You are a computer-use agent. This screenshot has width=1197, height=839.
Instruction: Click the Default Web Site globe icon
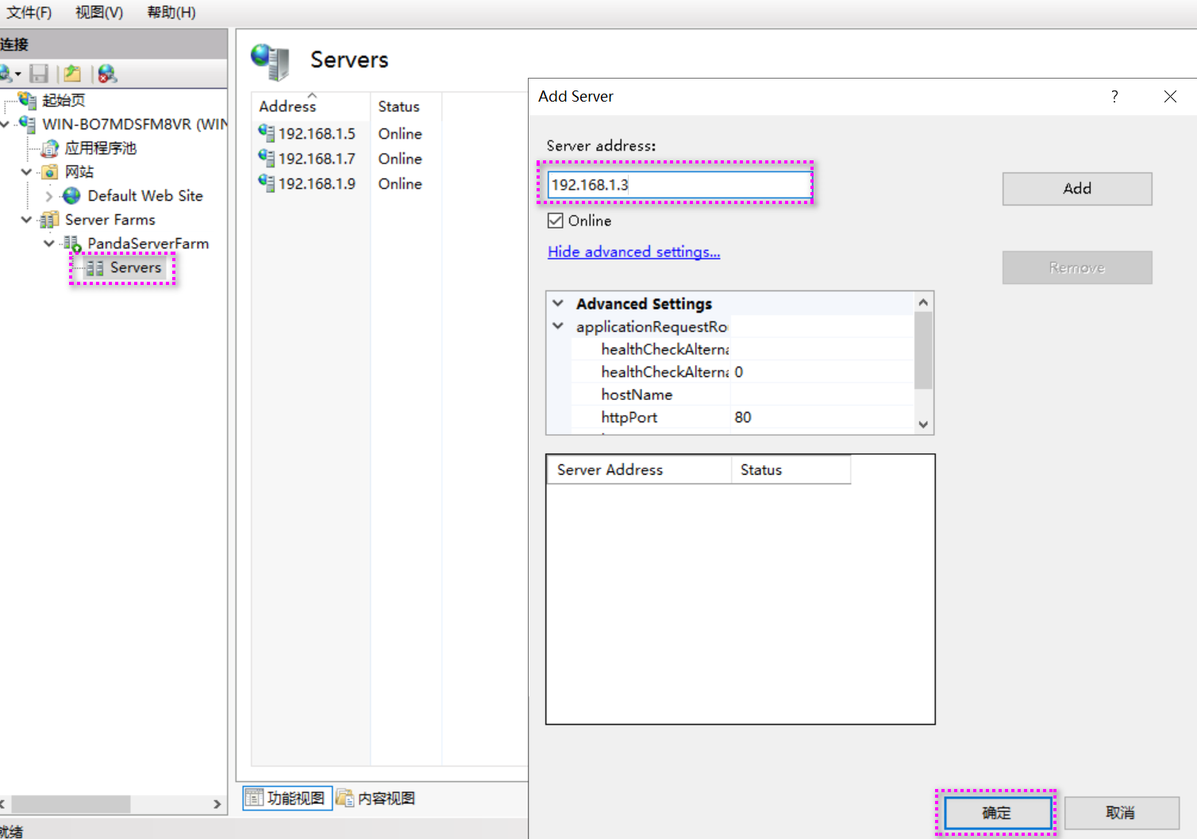71,195
